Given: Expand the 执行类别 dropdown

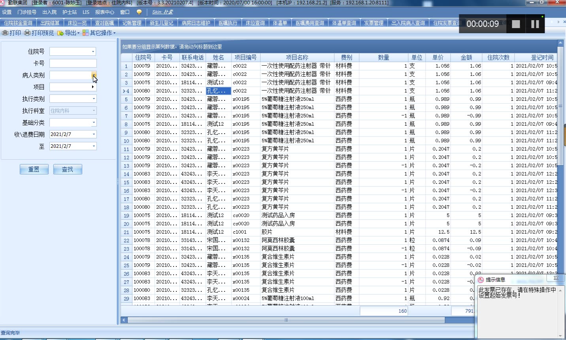Looking at the screenshot, I should coord(94,99).
